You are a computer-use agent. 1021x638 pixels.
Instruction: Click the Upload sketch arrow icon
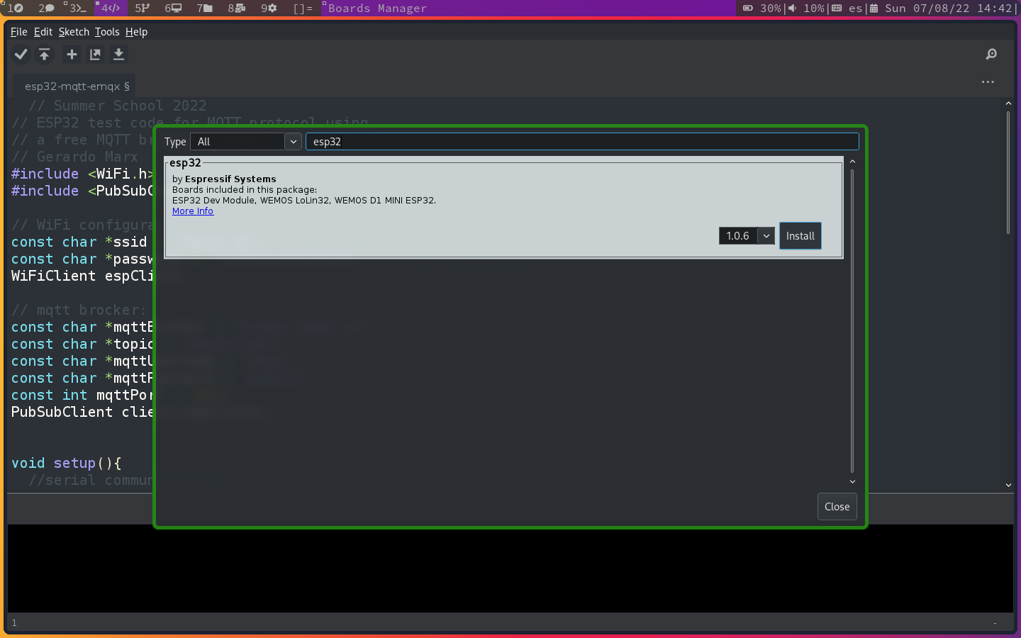point(45,55)
